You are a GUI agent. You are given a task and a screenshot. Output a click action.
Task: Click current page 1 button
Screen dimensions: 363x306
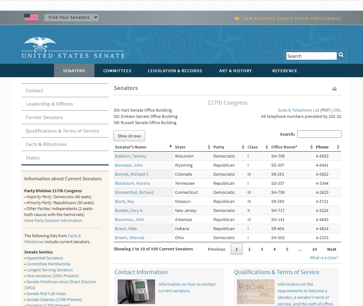click(x=237, y=249)
